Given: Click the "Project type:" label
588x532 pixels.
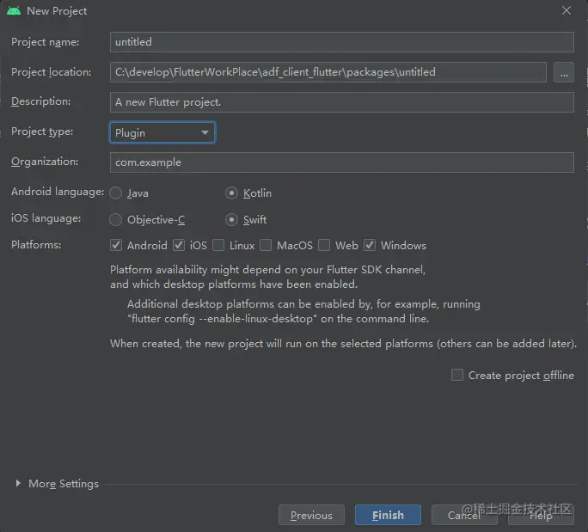Looking at the screenshot, I should point(42,131).
